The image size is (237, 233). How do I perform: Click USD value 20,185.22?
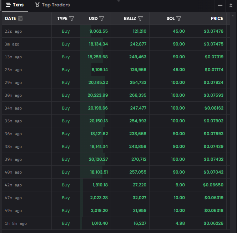[98, 83]
